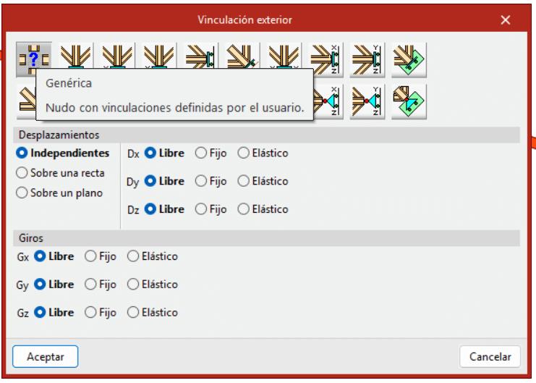Select 'Sobre un plano' displacement option

pyautogui.click(x=22, y=193)
